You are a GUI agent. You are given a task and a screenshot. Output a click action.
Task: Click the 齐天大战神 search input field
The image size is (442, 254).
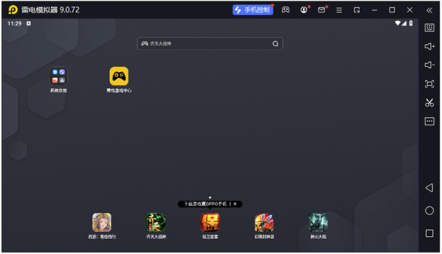pyautogui.click(x=210, y=43)
